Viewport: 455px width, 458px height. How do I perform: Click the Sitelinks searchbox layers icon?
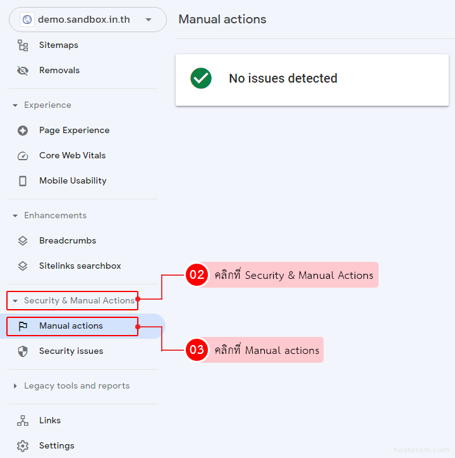23,266
